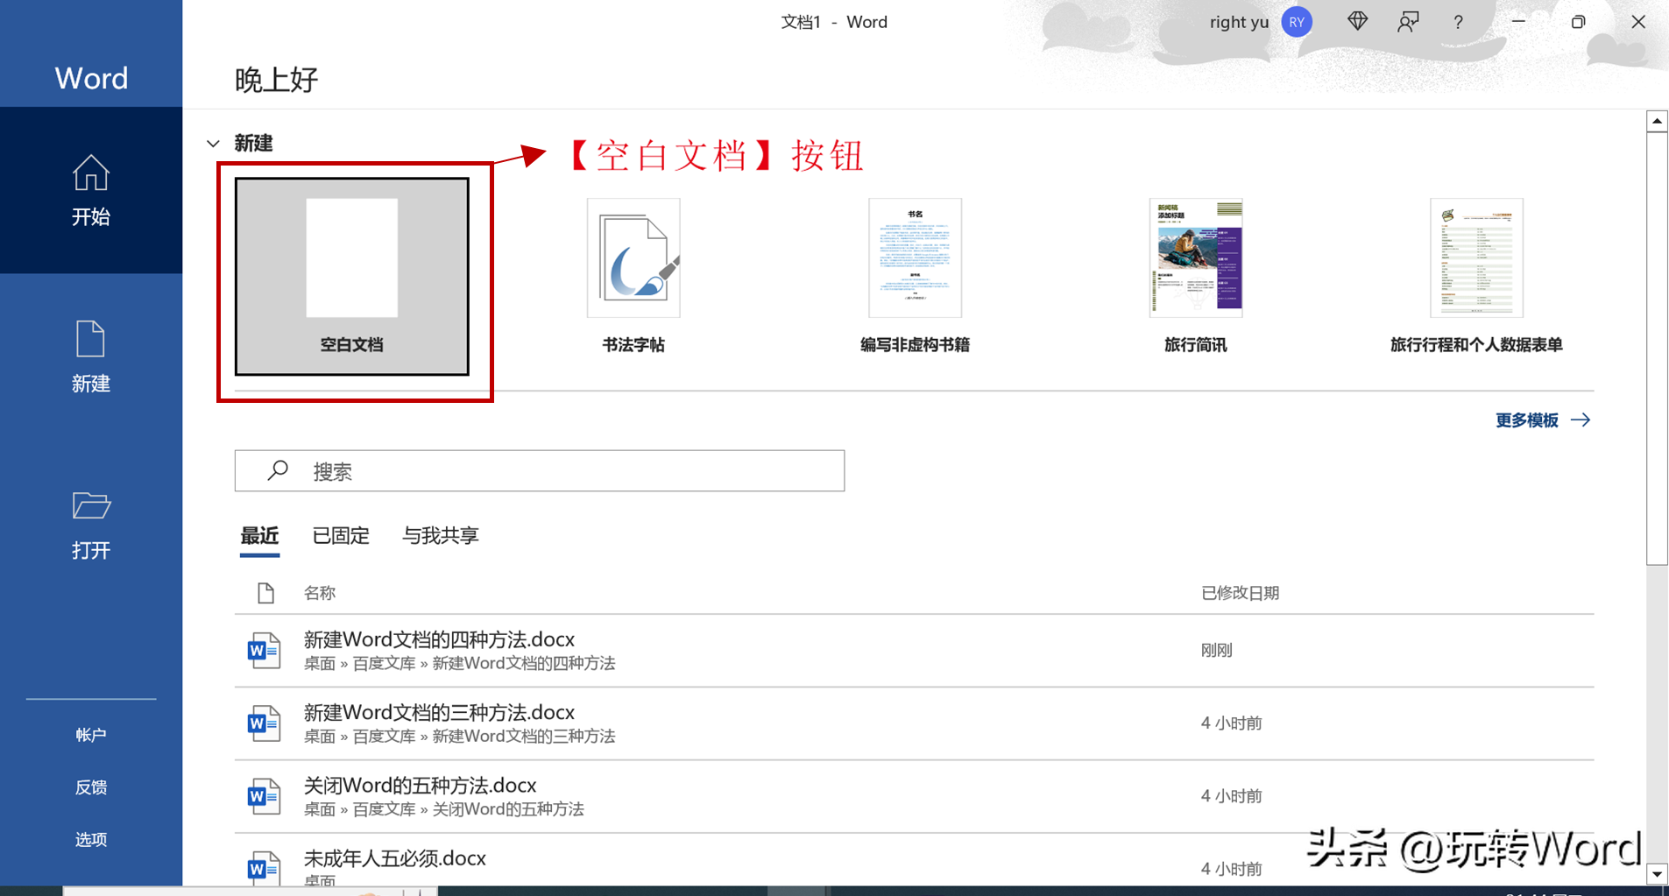1669x896 pixels.
Task: Open Help with the question mark icon
Action: click(x=1458, y=23)
